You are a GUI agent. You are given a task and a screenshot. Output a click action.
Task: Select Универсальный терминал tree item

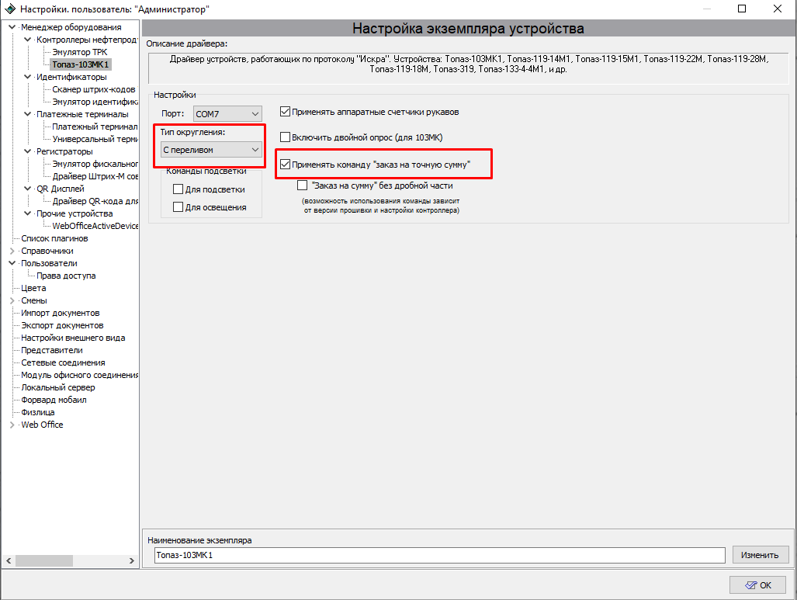[x=95, y=139]
